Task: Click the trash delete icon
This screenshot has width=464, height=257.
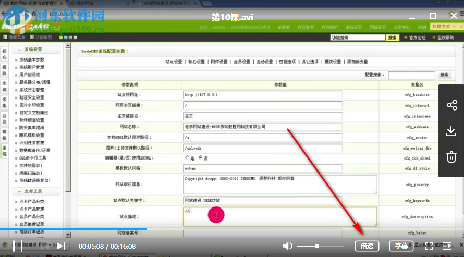Action: (x=451, y=157)
